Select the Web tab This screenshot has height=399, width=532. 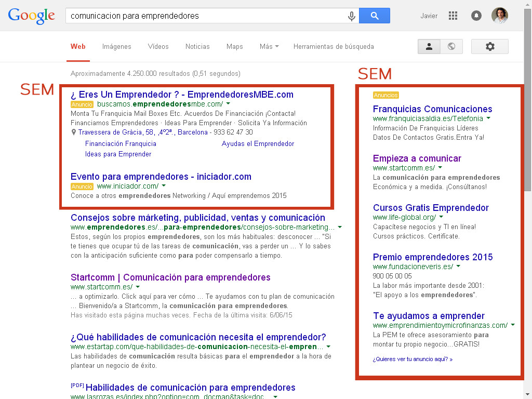78,46
